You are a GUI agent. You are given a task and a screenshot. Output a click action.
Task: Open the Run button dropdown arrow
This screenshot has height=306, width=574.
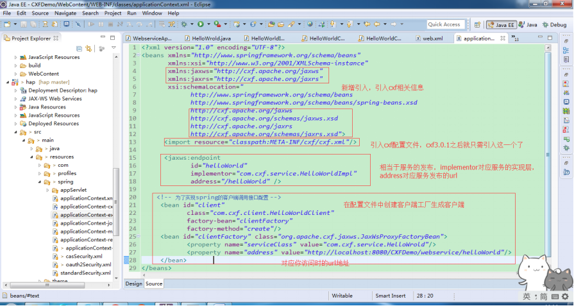click(208, 24)
